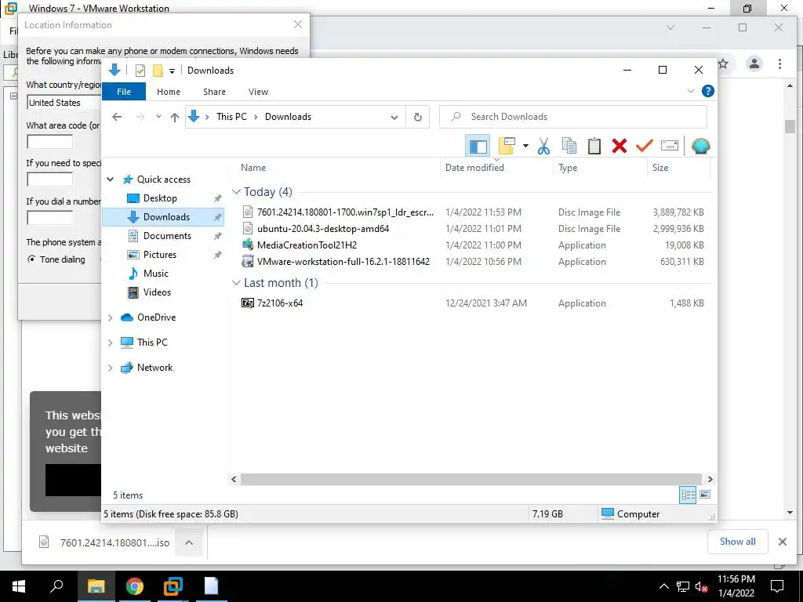Expand the OneDrive tree node

point(110,317)
